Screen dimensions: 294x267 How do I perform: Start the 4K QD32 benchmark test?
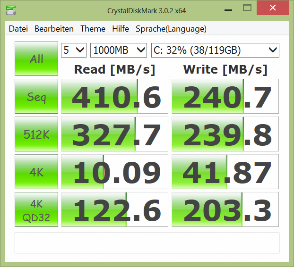click(36, 209)
